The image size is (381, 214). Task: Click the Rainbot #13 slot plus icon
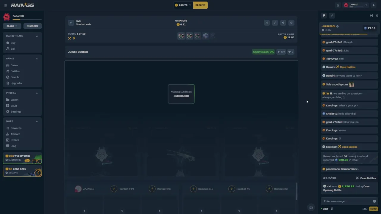point(193,189)
